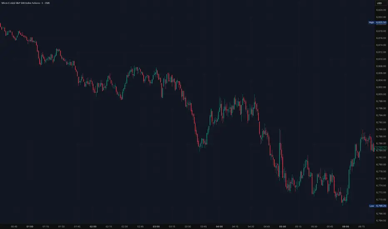Click the 6,778.00 price axis label

coord(381,172)
